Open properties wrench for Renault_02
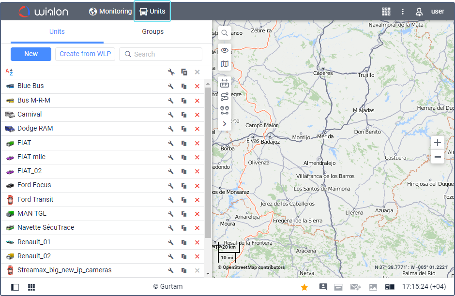The height and width of the screenshot is (296, 455). [170, 256]
